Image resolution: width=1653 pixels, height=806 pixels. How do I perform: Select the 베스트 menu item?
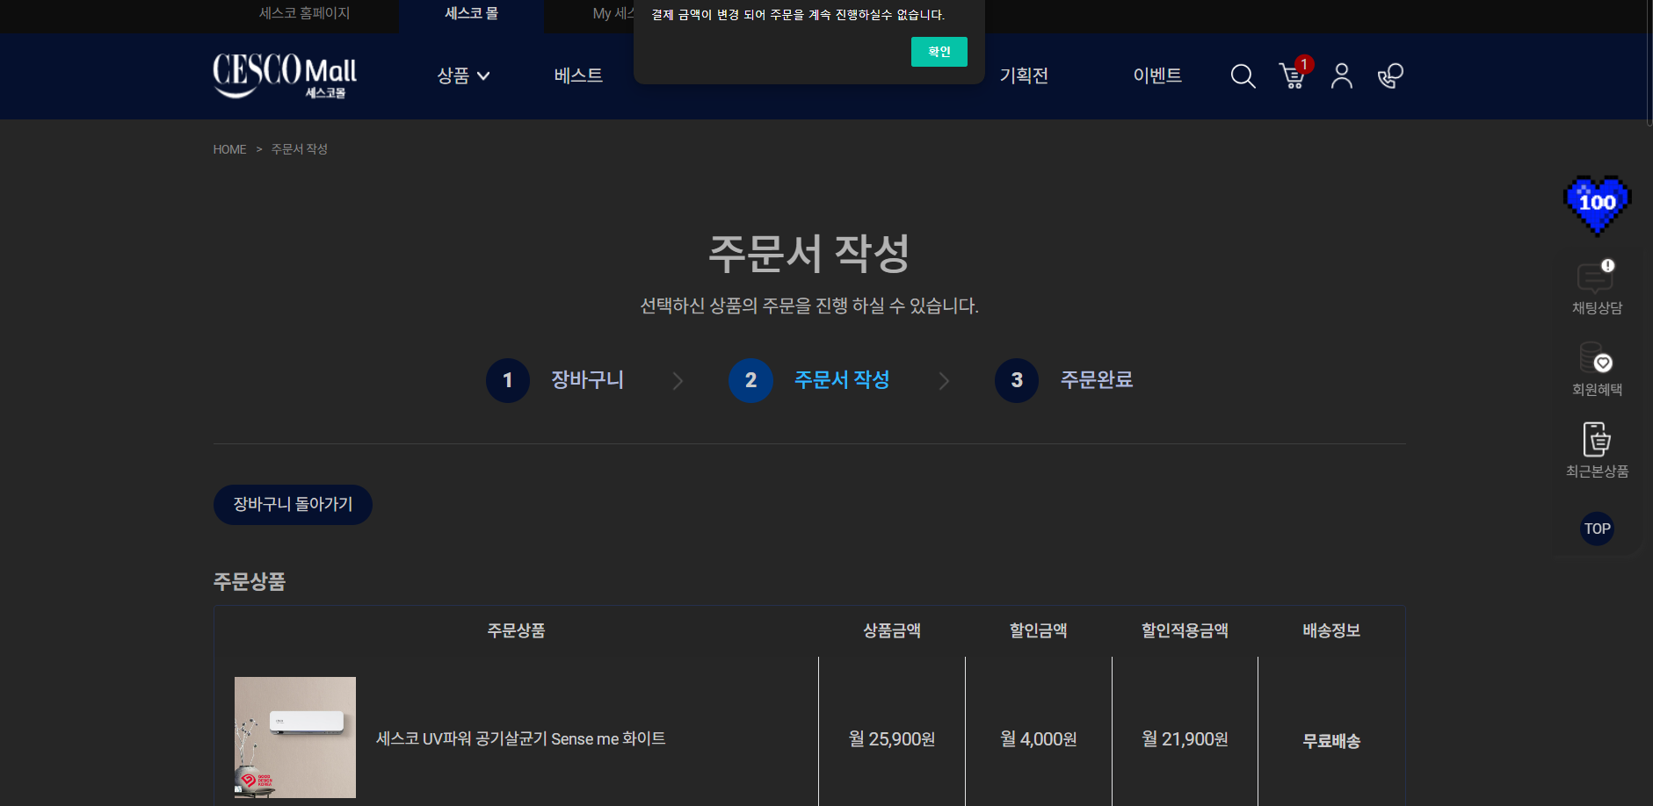578,76
